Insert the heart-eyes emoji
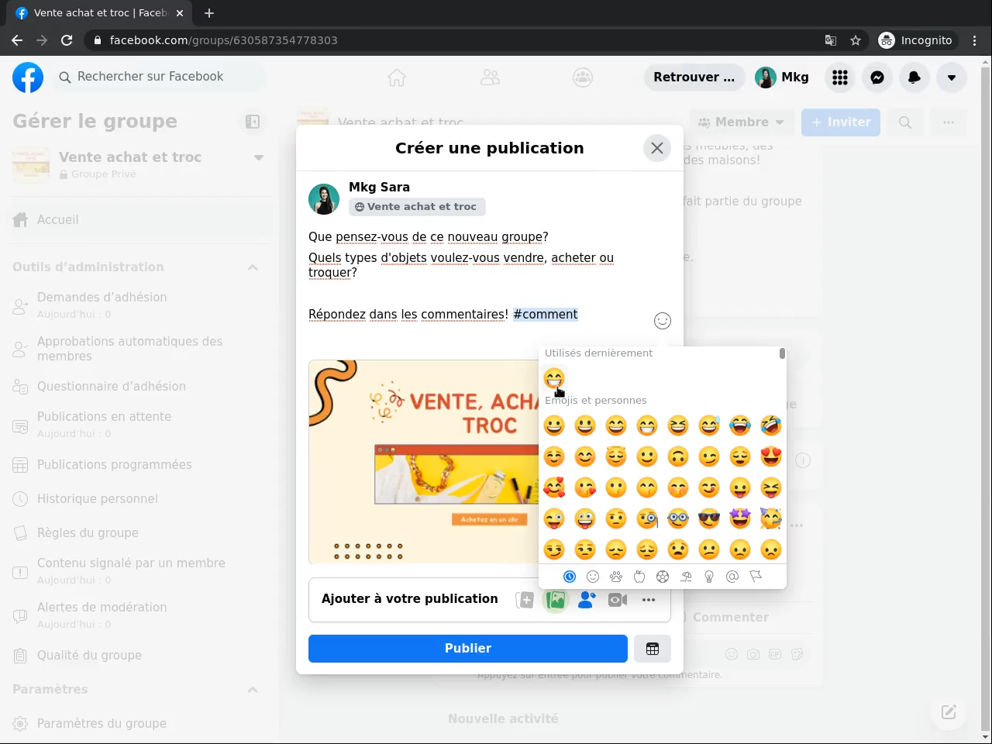The width and height of the screenshot is (992, 744). coord(771,456)
